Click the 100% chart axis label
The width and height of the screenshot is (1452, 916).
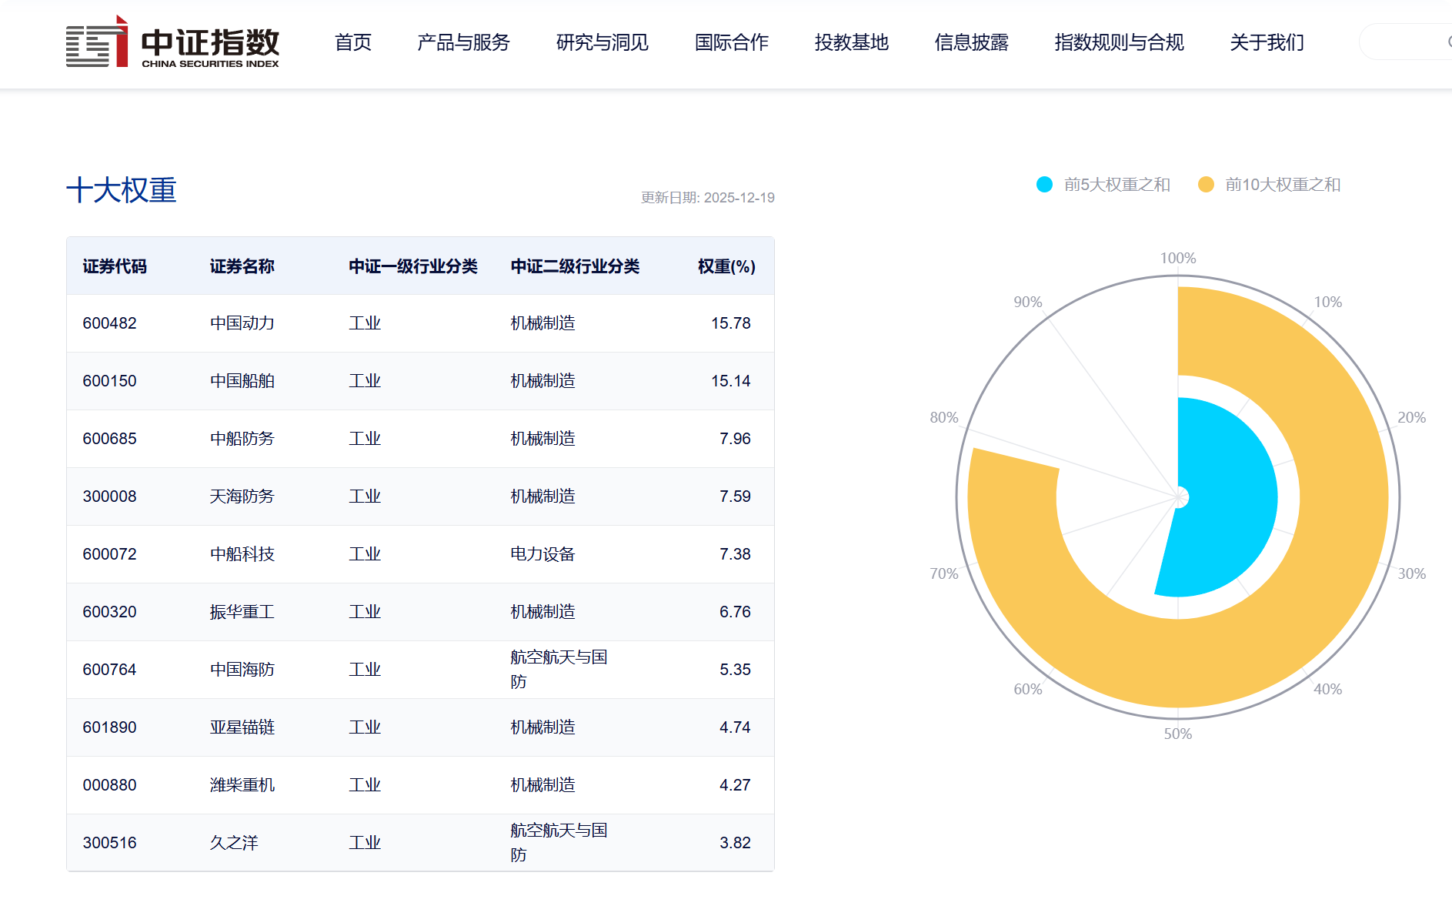(1178, 258)
